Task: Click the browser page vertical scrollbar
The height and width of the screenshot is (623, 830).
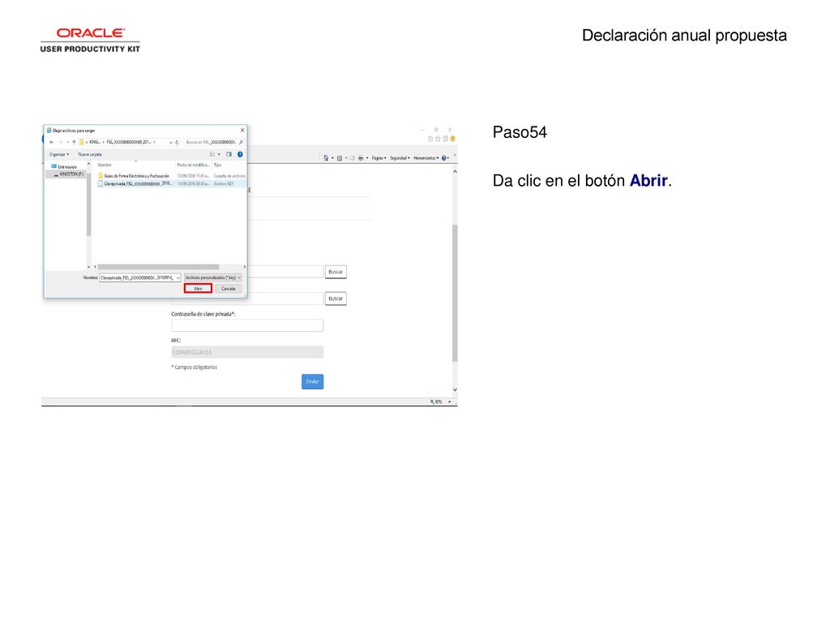Action: tap(455, 293)
